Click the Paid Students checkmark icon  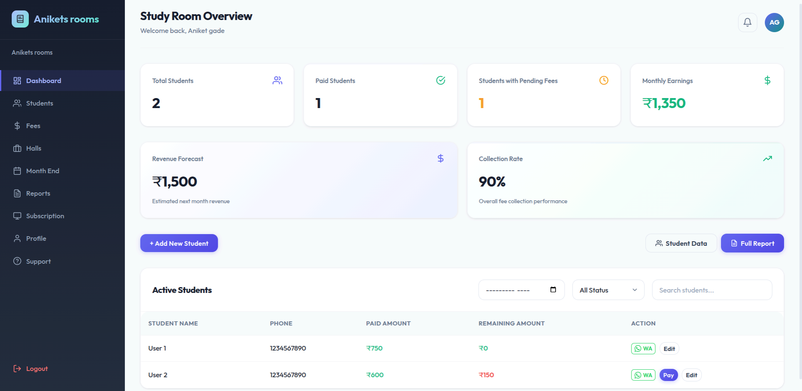click(x=441, y=81)
